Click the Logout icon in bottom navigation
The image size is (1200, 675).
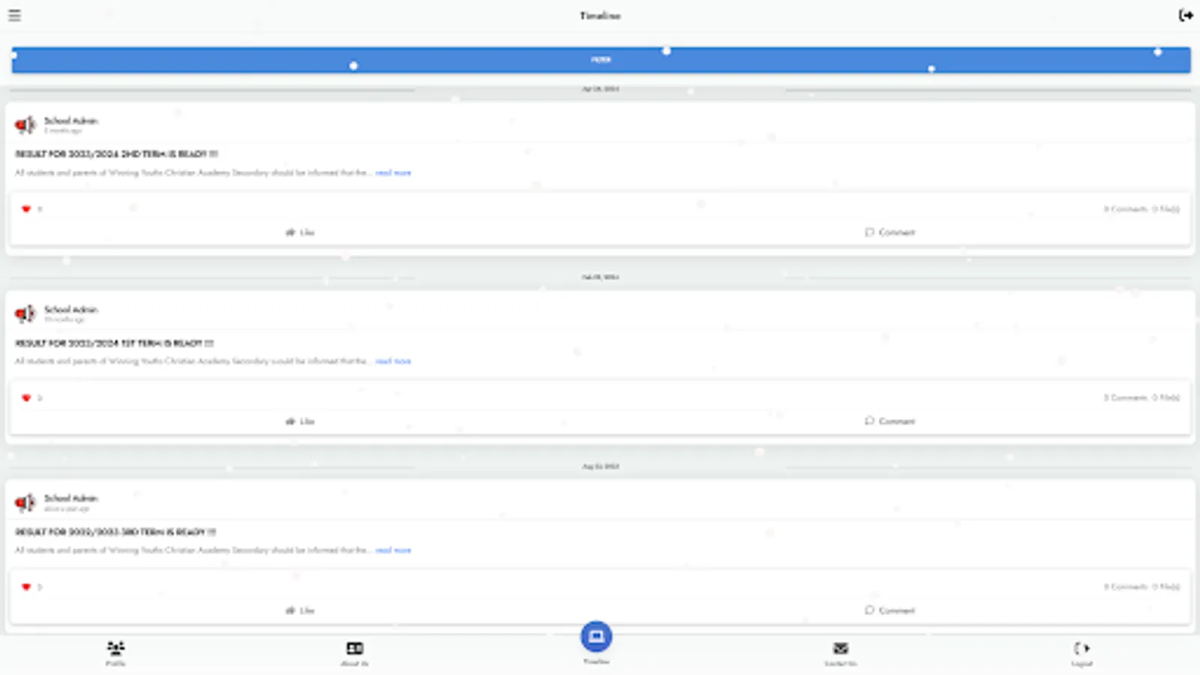click(x=1081, y=652)
